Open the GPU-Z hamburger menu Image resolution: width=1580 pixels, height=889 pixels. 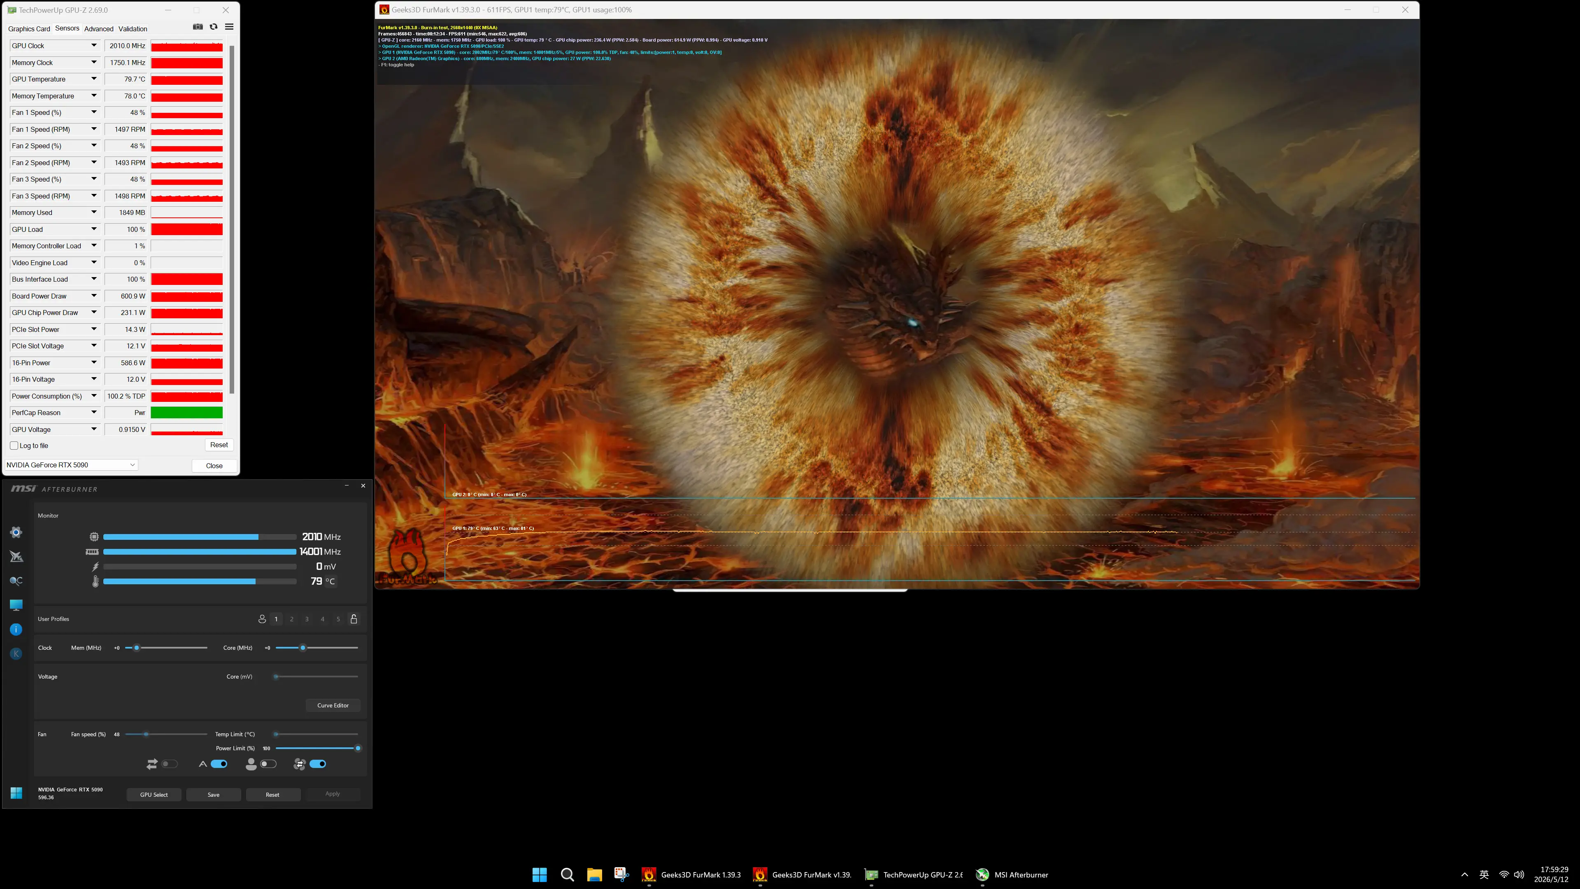229,27
